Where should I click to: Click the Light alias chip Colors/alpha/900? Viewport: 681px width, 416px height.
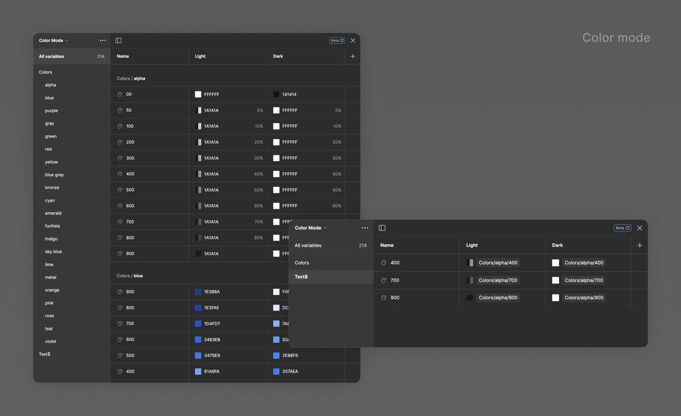498,297
